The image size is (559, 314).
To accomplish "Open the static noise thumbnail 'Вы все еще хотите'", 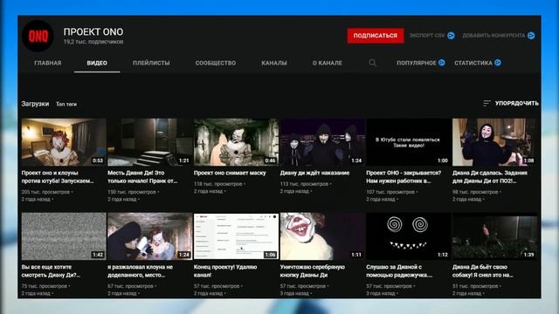I will pos(64,236).
